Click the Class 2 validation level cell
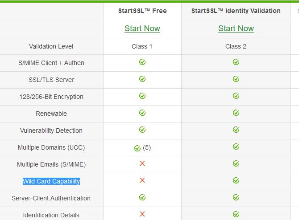This screenshot has width=299, height=220. tap(236, 46)
